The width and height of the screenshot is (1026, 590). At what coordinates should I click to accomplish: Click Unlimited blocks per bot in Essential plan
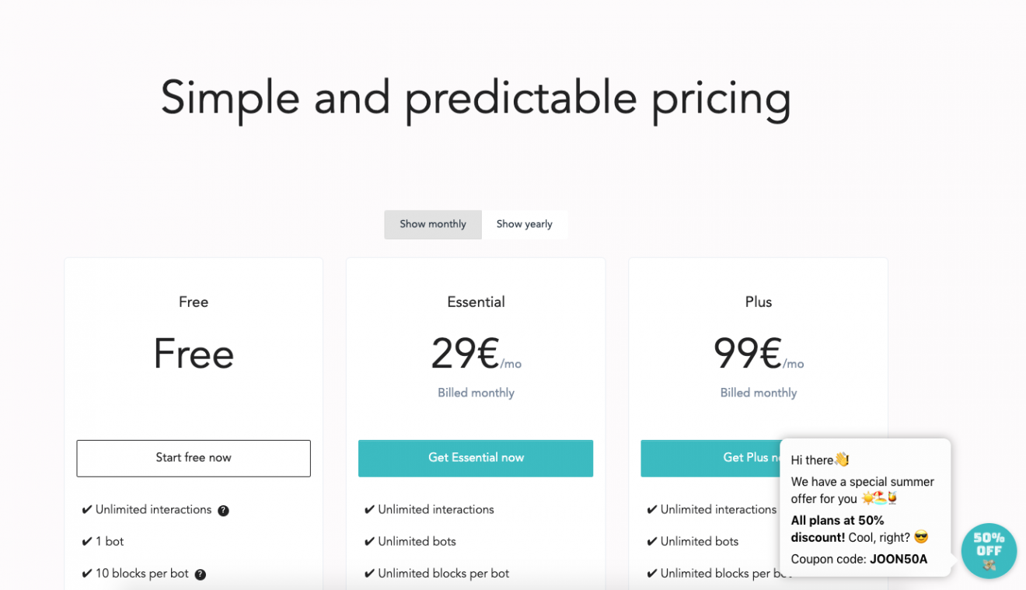[x=443, y=574]
